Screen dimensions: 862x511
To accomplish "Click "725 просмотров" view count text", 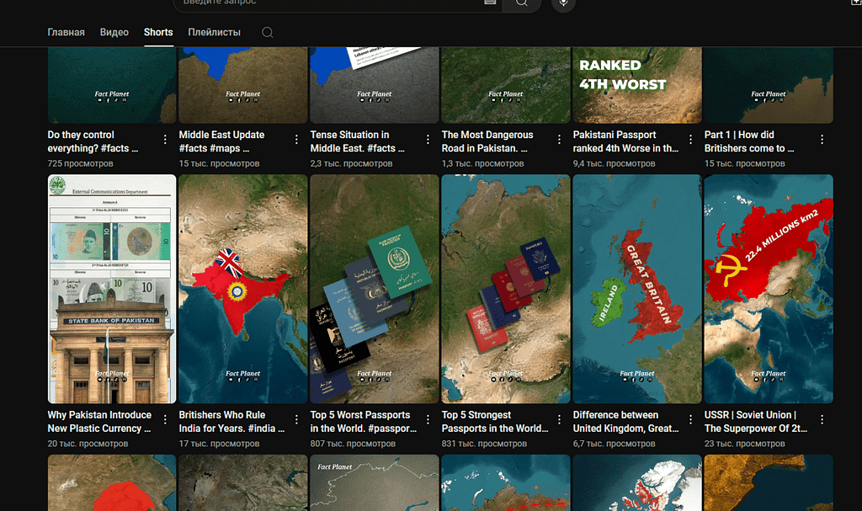I will (80, 163).
